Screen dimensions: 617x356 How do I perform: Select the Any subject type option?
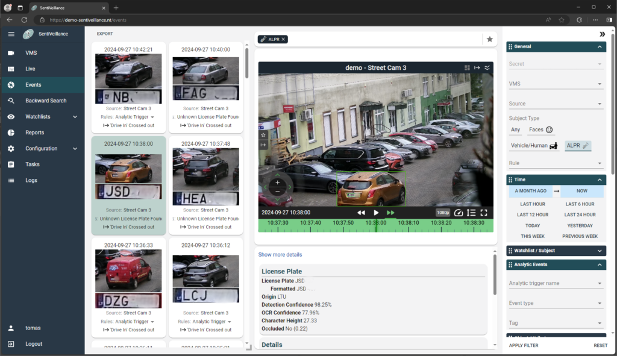point(515,130)
